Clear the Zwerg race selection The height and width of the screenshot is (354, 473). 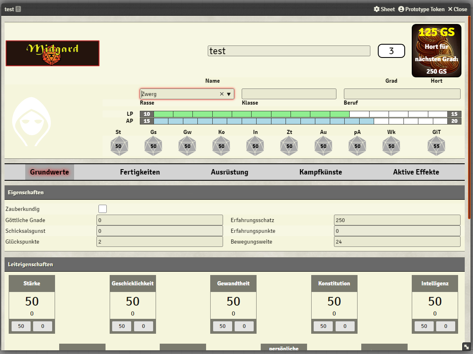tap(221, 94)
